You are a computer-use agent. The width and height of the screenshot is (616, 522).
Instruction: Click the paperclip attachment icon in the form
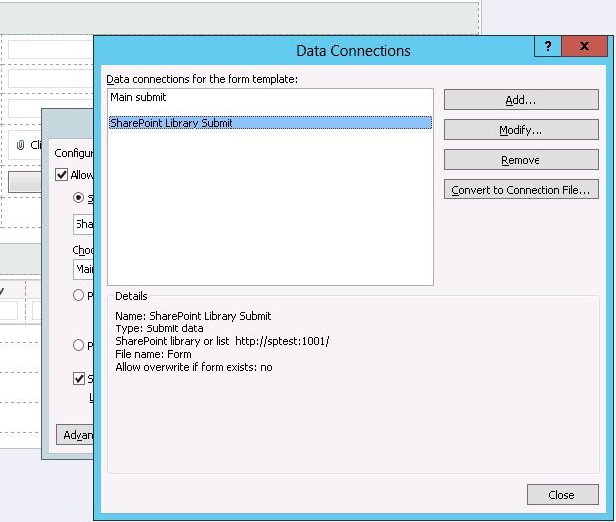click(x=20, y=145)
